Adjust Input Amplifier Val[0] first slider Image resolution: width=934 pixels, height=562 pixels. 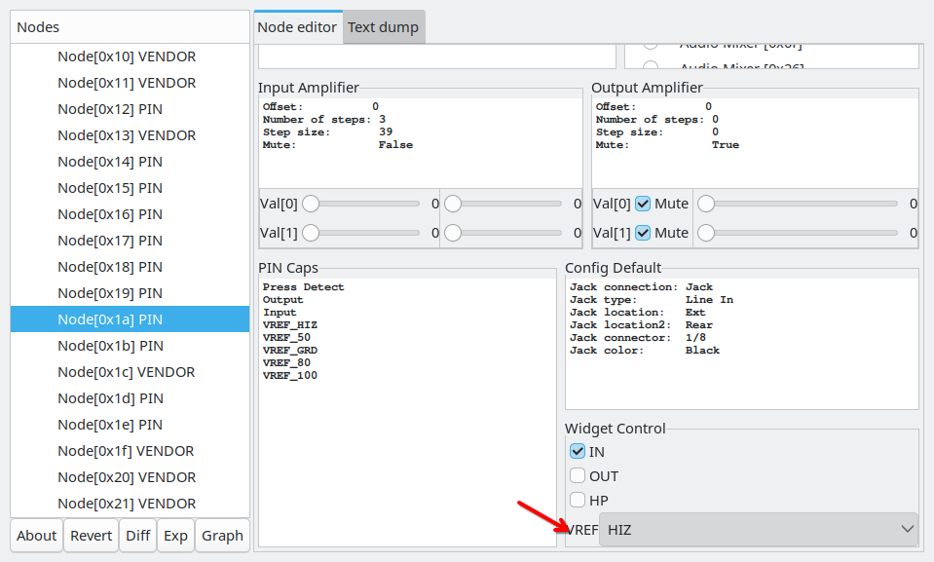click(x=361, y=204)
